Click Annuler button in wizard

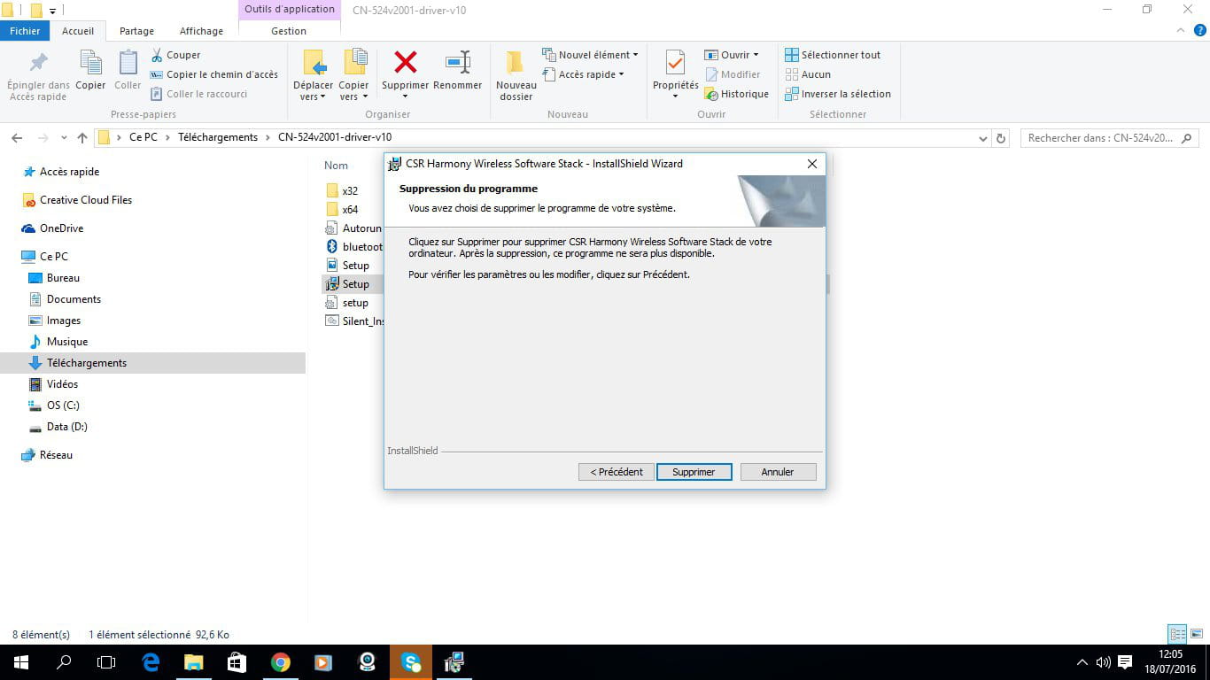(x=778, y=472)
